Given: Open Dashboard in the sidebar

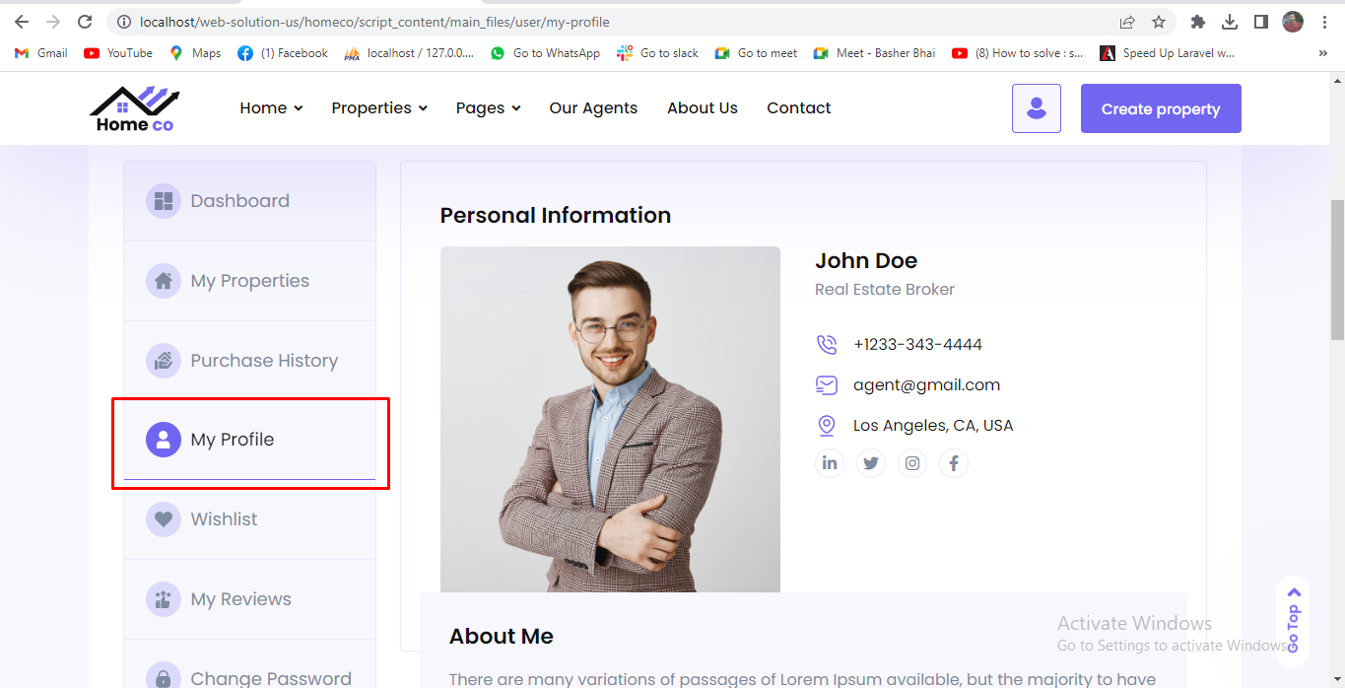Looking at the screenshot, I should coord(239,201).
